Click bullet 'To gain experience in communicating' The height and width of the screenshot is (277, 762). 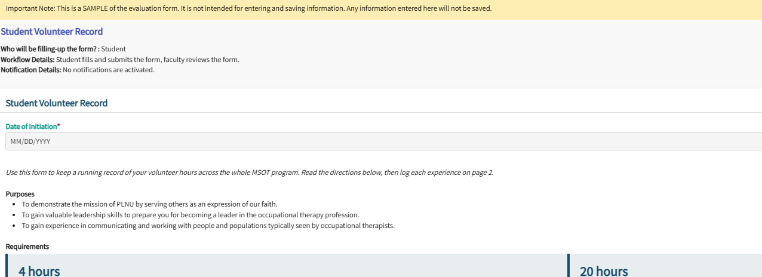[x=208, y=226]
